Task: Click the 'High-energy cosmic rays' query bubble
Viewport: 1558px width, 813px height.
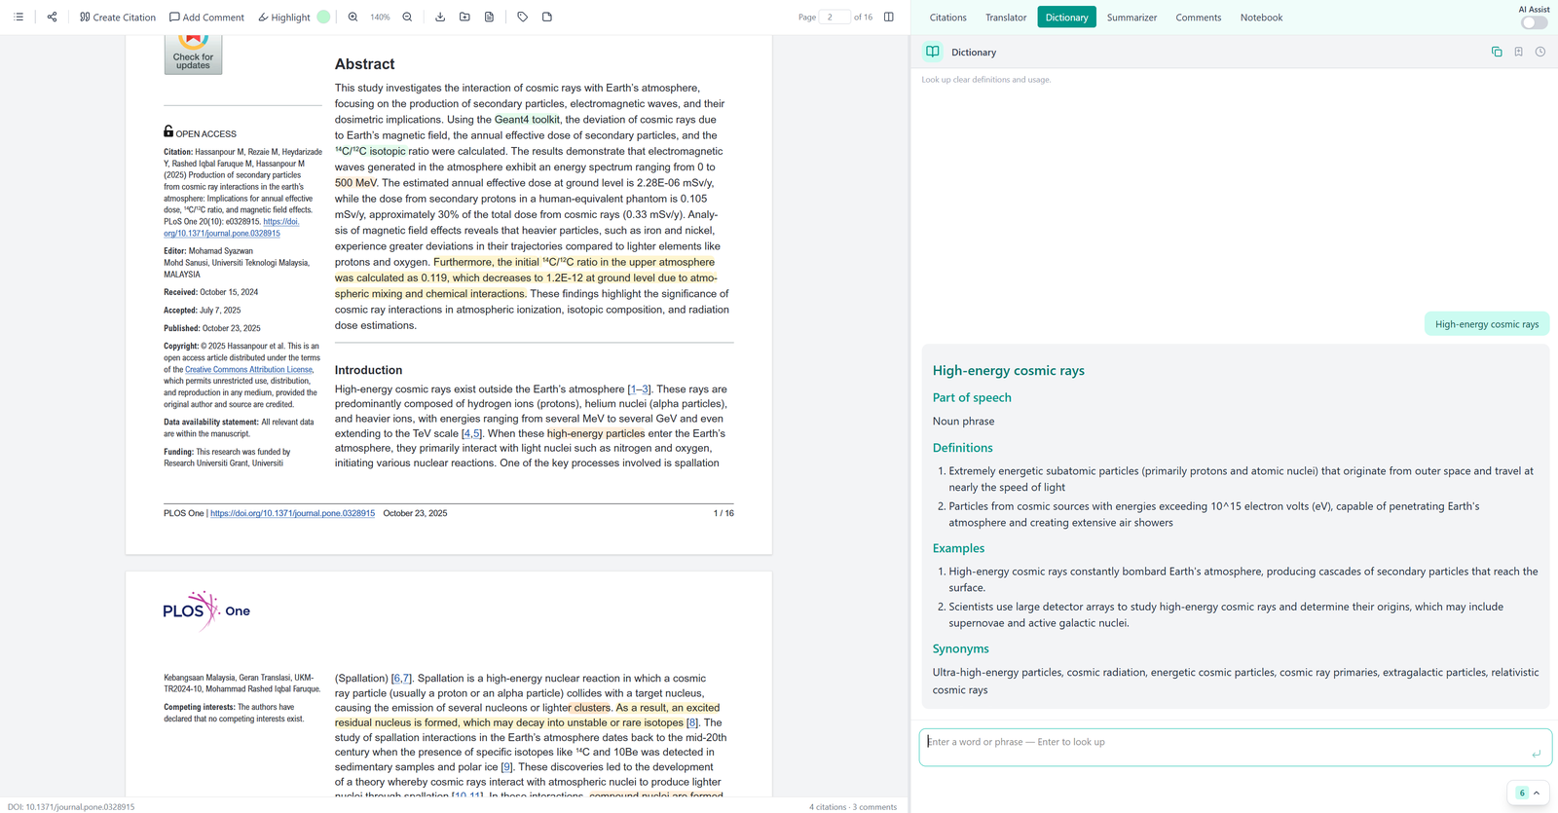Action: coord(1487,324)
